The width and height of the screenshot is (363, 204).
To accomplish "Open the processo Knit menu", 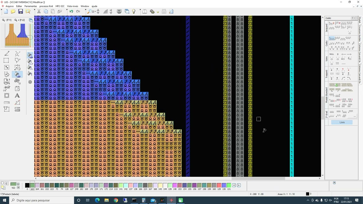I will pyautogui.click(x=46, y=6).
